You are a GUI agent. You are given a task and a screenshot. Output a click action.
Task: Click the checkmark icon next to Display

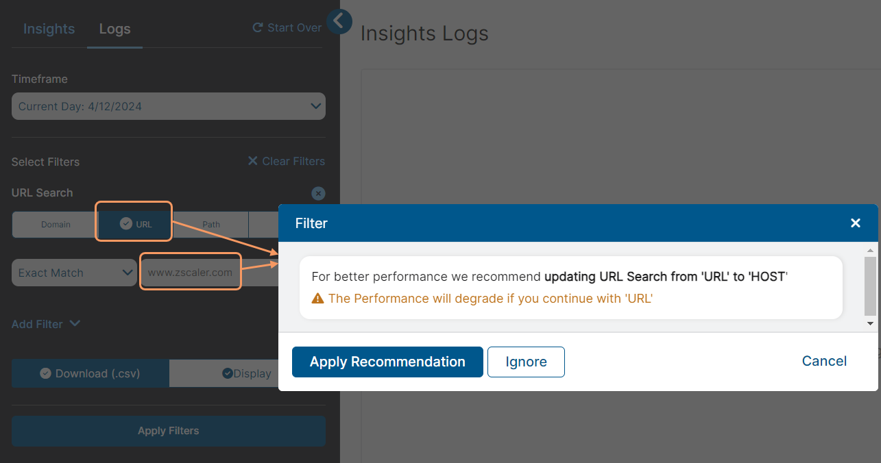click(x=226, y=373)
